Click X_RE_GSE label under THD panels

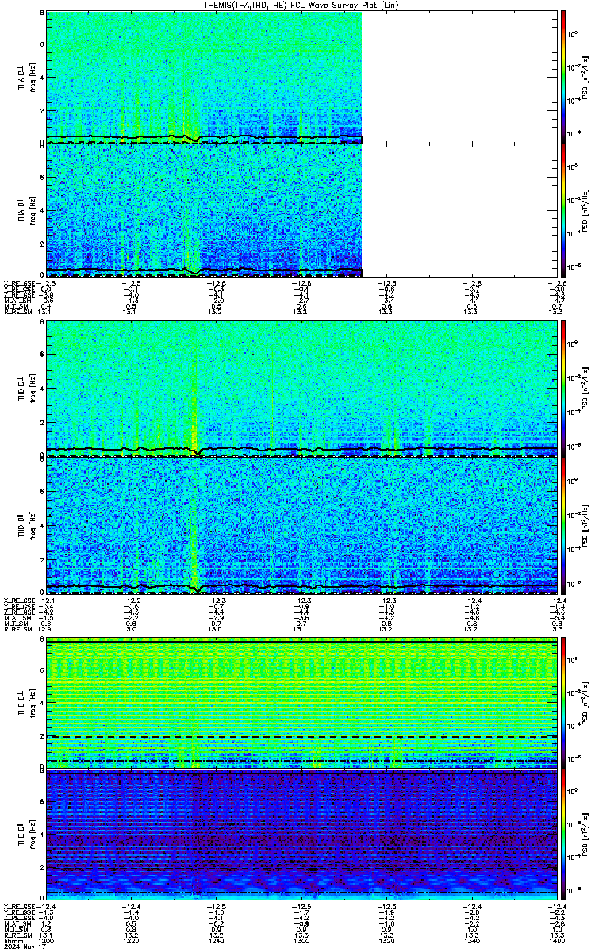tap(18, 600)
